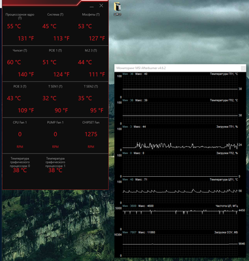
Task: Click the CHIPSET Fan 1275 RPM value
Action: click(91, 134)
